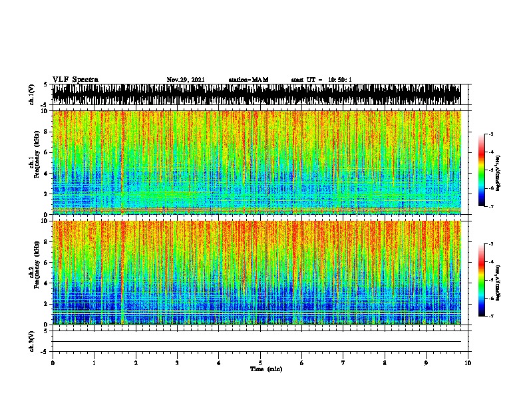Screen dimensions: 527x407
Task: Click the flat ch.3 voltage trace line
Action: [256, 342]
